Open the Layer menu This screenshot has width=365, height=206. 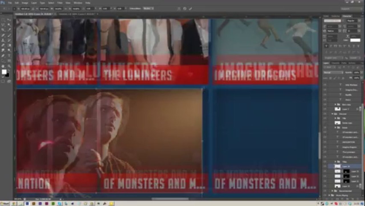34,3
